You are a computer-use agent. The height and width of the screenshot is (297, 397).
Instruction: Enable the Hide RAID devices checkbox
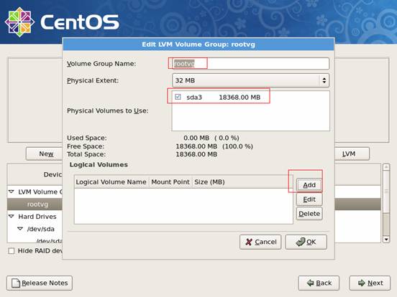(x=11, y=251)
